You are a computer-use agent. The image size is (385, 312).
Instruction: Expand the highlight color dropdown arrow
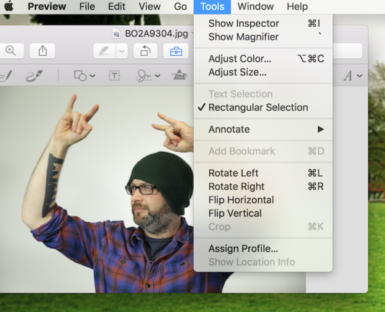[121, 51]
